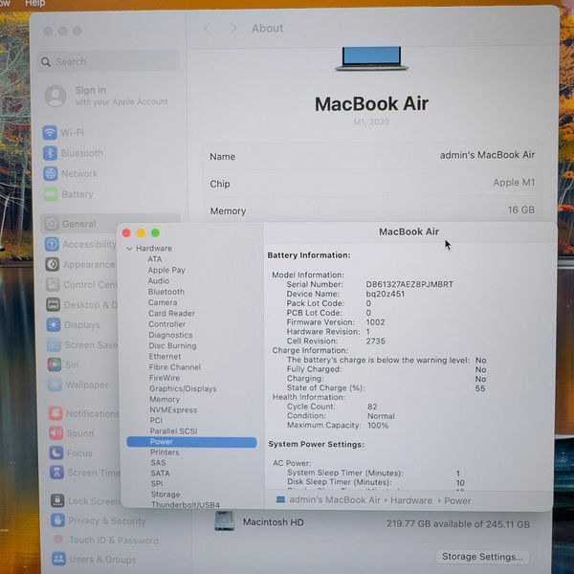Click the Macintosh HD disk icon
574x574 pixels.
pos(225,521)
